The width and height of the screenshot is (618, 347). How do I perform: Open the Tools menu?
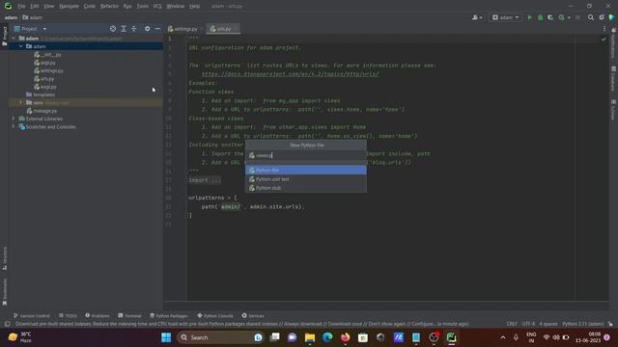143,7
